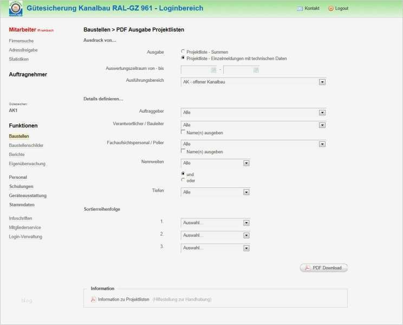Open Stammdaten menu item

click(x=22, y=205)
